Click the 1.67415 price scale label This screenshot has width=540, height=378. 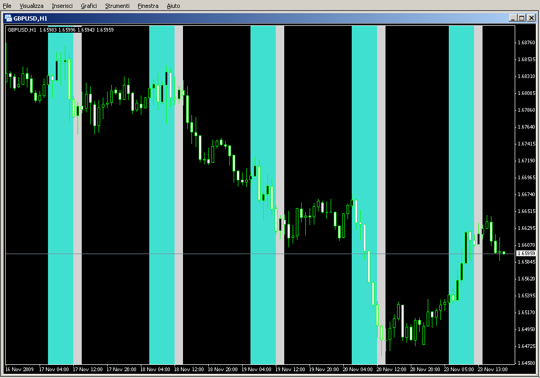[x=527, y=143]
